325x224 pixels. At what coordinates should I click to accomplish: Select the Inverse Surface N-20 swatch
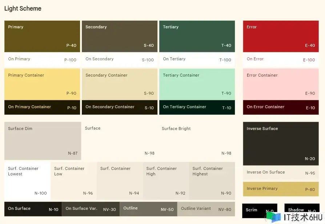pos(281,143)
